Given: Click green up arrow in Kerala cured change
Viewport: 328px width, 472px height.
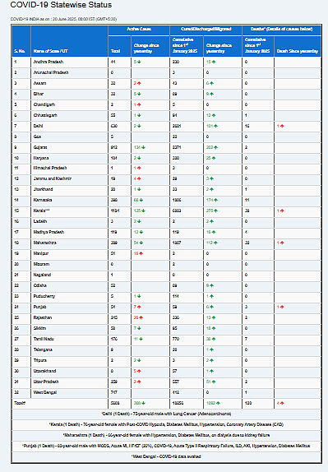Looking at the screenshot, I should 215,211.
